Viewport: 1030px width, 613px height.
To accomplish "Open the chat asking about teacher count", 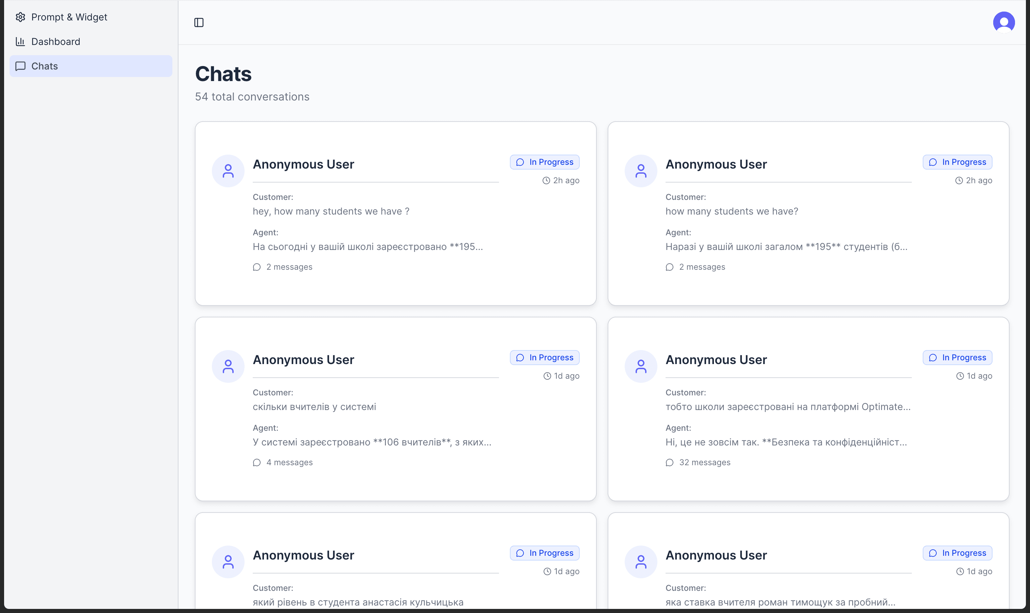I will [x=395, y=409].
